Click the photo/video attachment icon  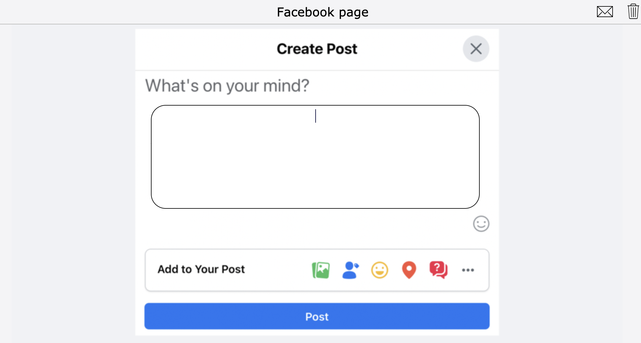click(321, 270)
